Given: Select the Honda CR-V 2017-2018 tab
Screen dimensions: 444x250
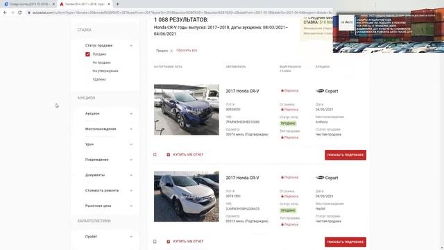Looking at the screenshot, I should (x=85, y=4).
